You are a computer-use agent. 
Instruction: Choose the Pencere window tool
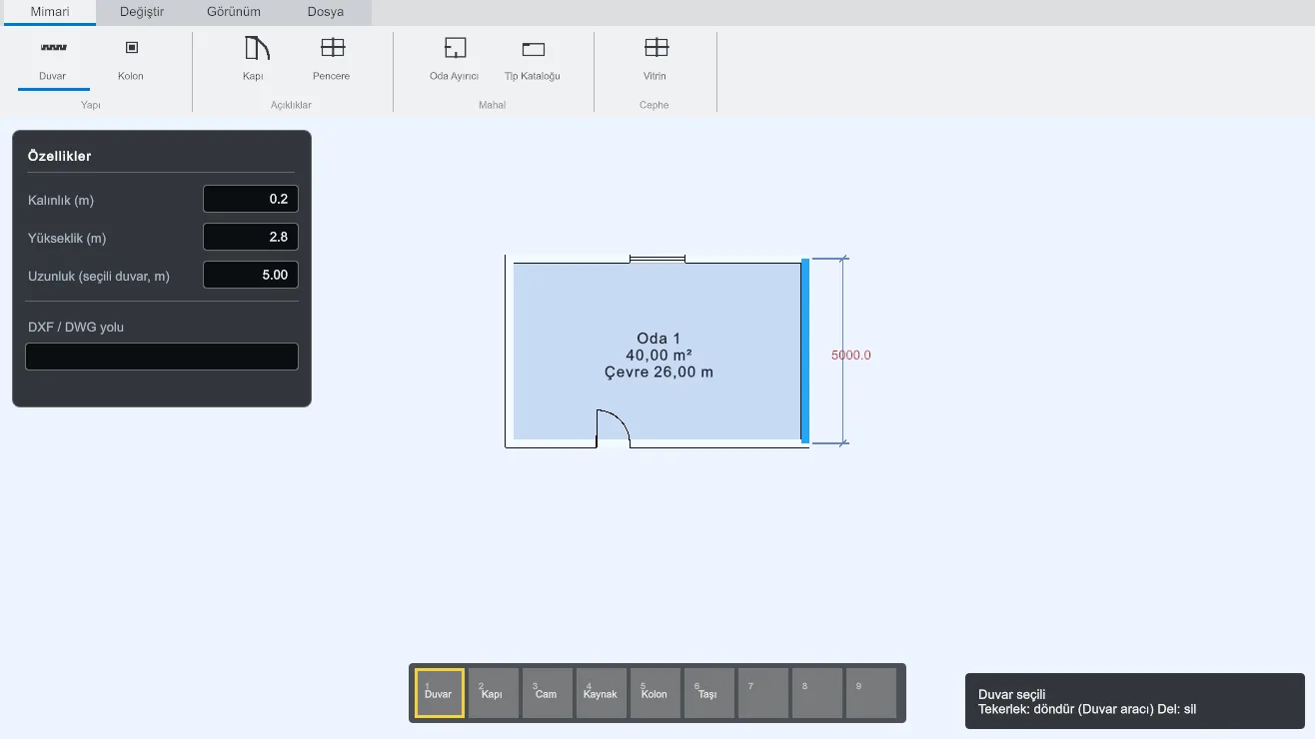point(332,60)
